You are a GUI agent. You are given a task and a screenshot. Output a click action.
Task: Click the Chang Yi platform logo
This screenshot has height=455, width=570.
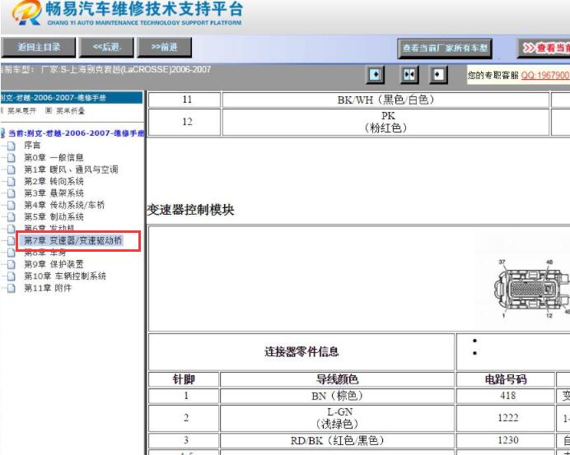click(x=127, y=14)
